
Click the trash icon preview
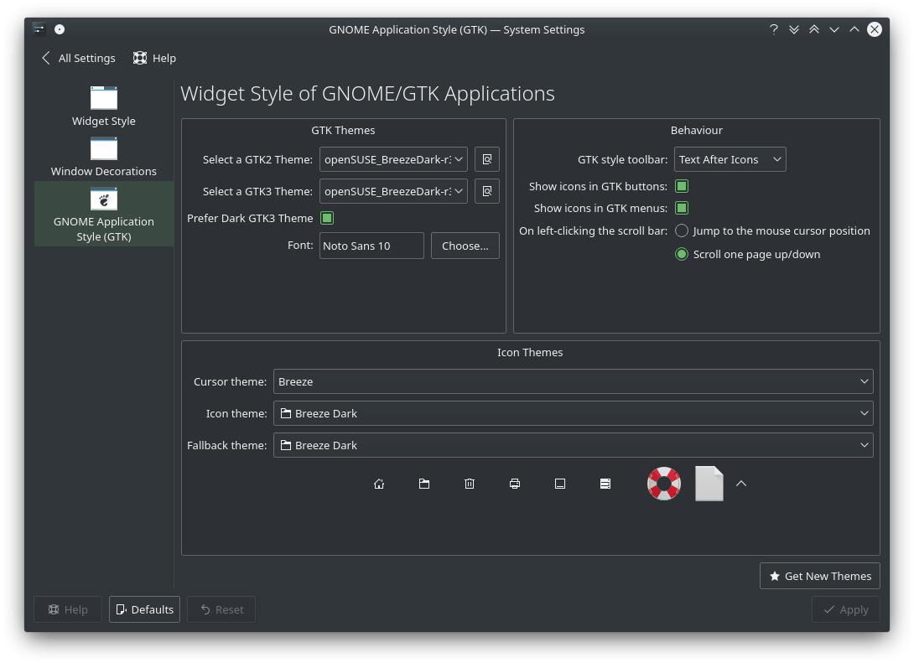470,484
